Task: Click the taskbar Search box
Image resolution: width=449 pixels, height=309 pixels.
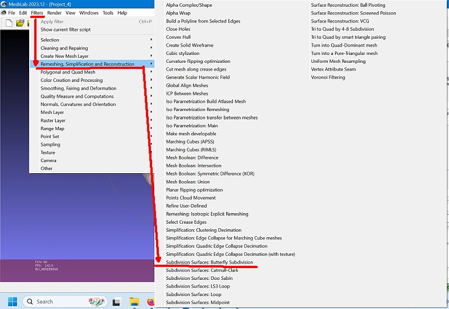Action: (x=65, y=302)
